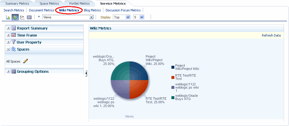Edit All Spaces with pencil icon

click(x=25, y=61)
